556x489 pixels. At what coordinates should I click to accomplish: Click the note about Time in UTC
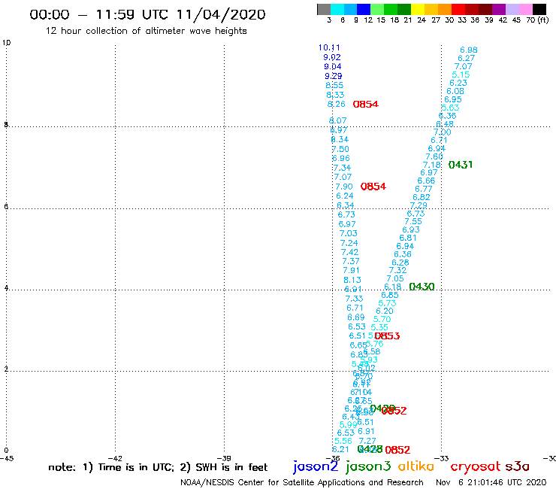point(158,467)
